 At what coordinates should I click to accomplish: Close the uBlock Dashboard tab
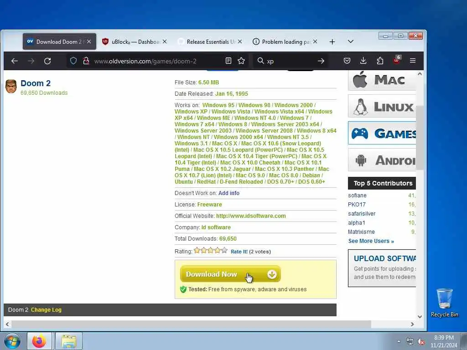click(x=165, y=41)
